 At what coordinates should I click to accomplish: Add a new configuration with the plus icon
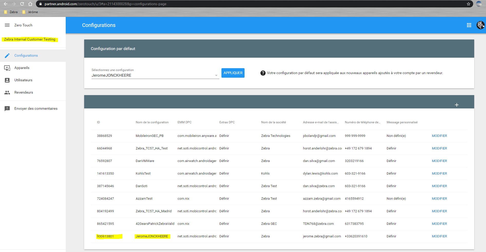click(x=457, y=105)
